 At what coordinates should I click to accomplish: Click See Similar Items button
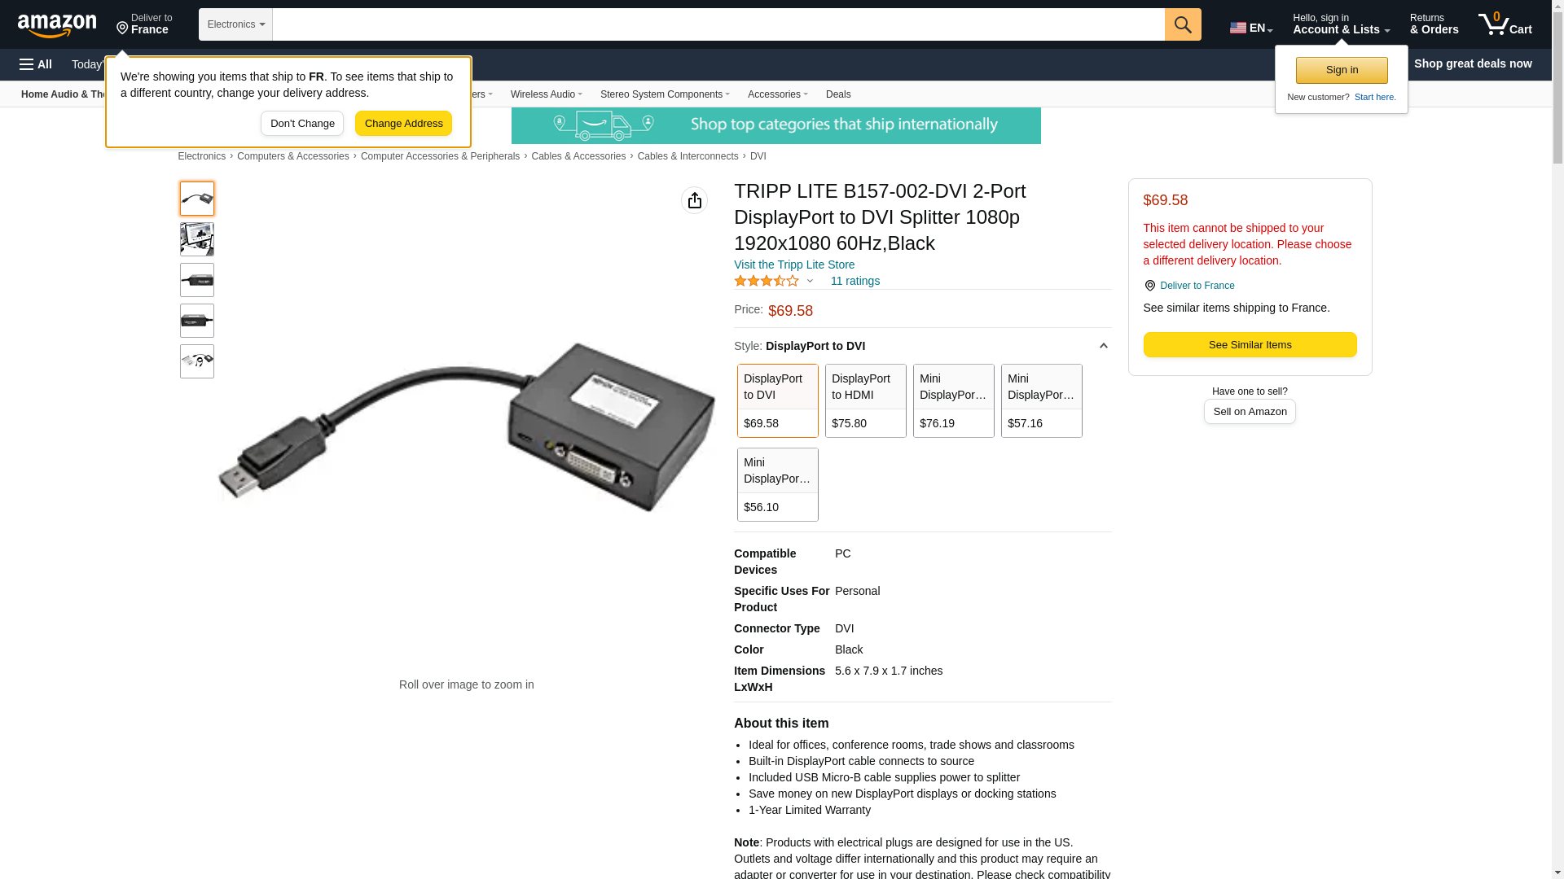click(1250, 345)
